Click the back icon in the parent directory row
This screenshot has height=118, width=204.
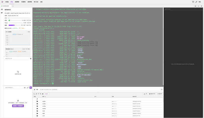37,99
